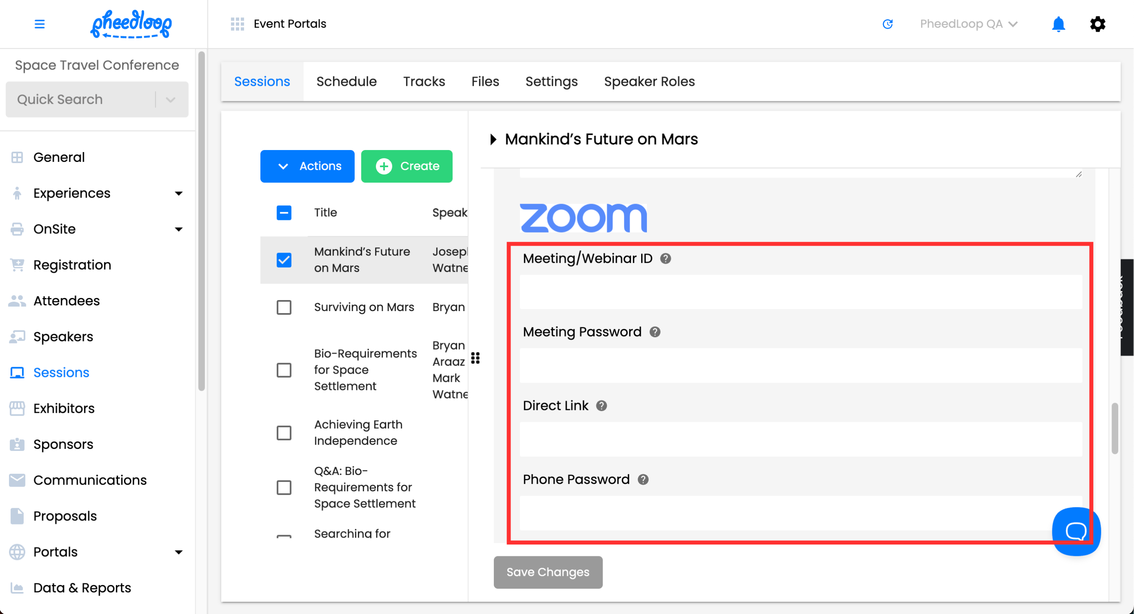Open the Actions dropdown button
Viewport: 1135px width, 614px height.
(x=307, y=166)
